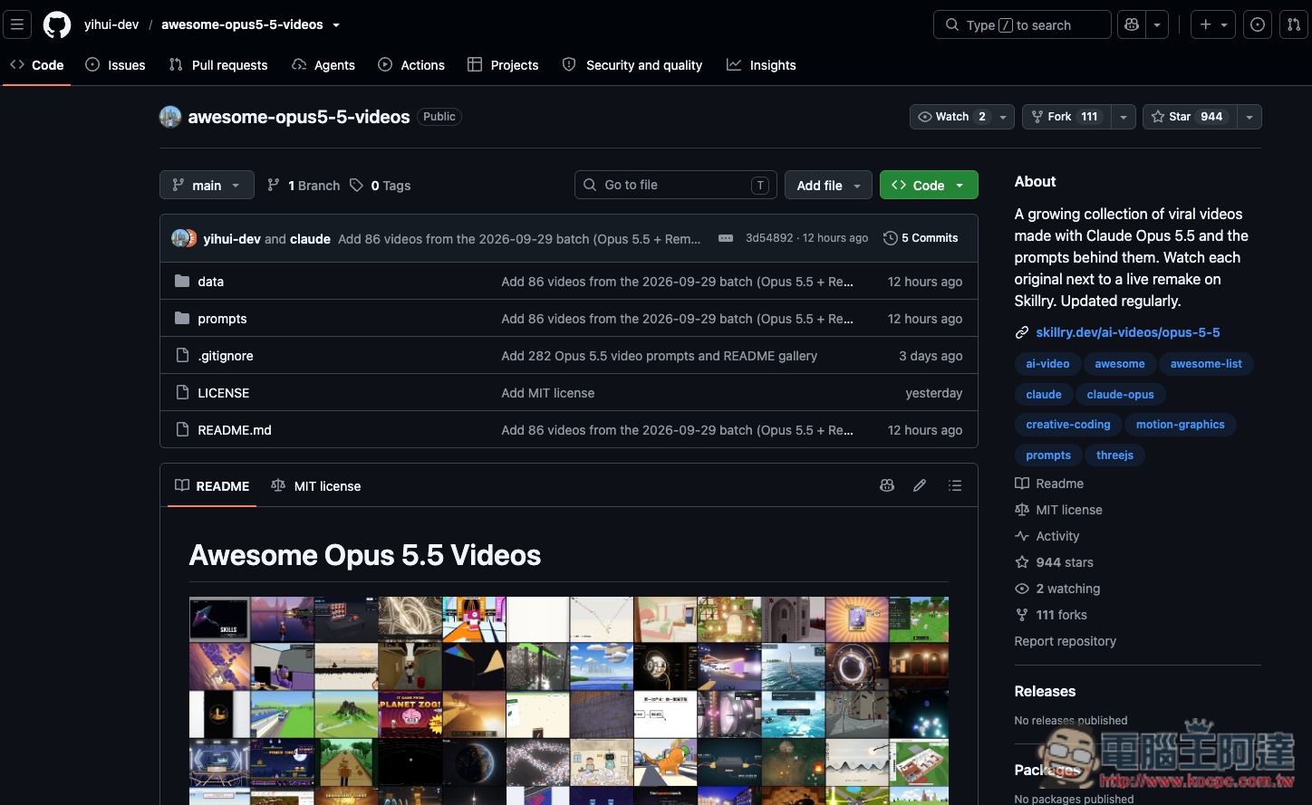Click the folder icon for data
1312x805 pixels.
tap(182, 282)
